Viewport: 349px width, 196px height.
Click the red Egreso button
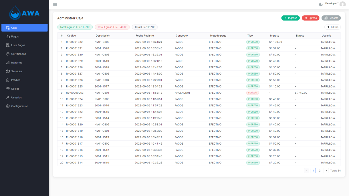[310, 18]
